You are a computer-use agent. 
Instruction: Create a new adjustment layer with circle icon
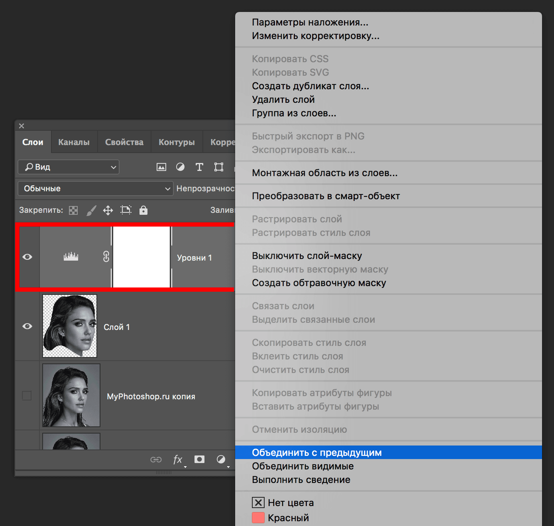(221, 459)
